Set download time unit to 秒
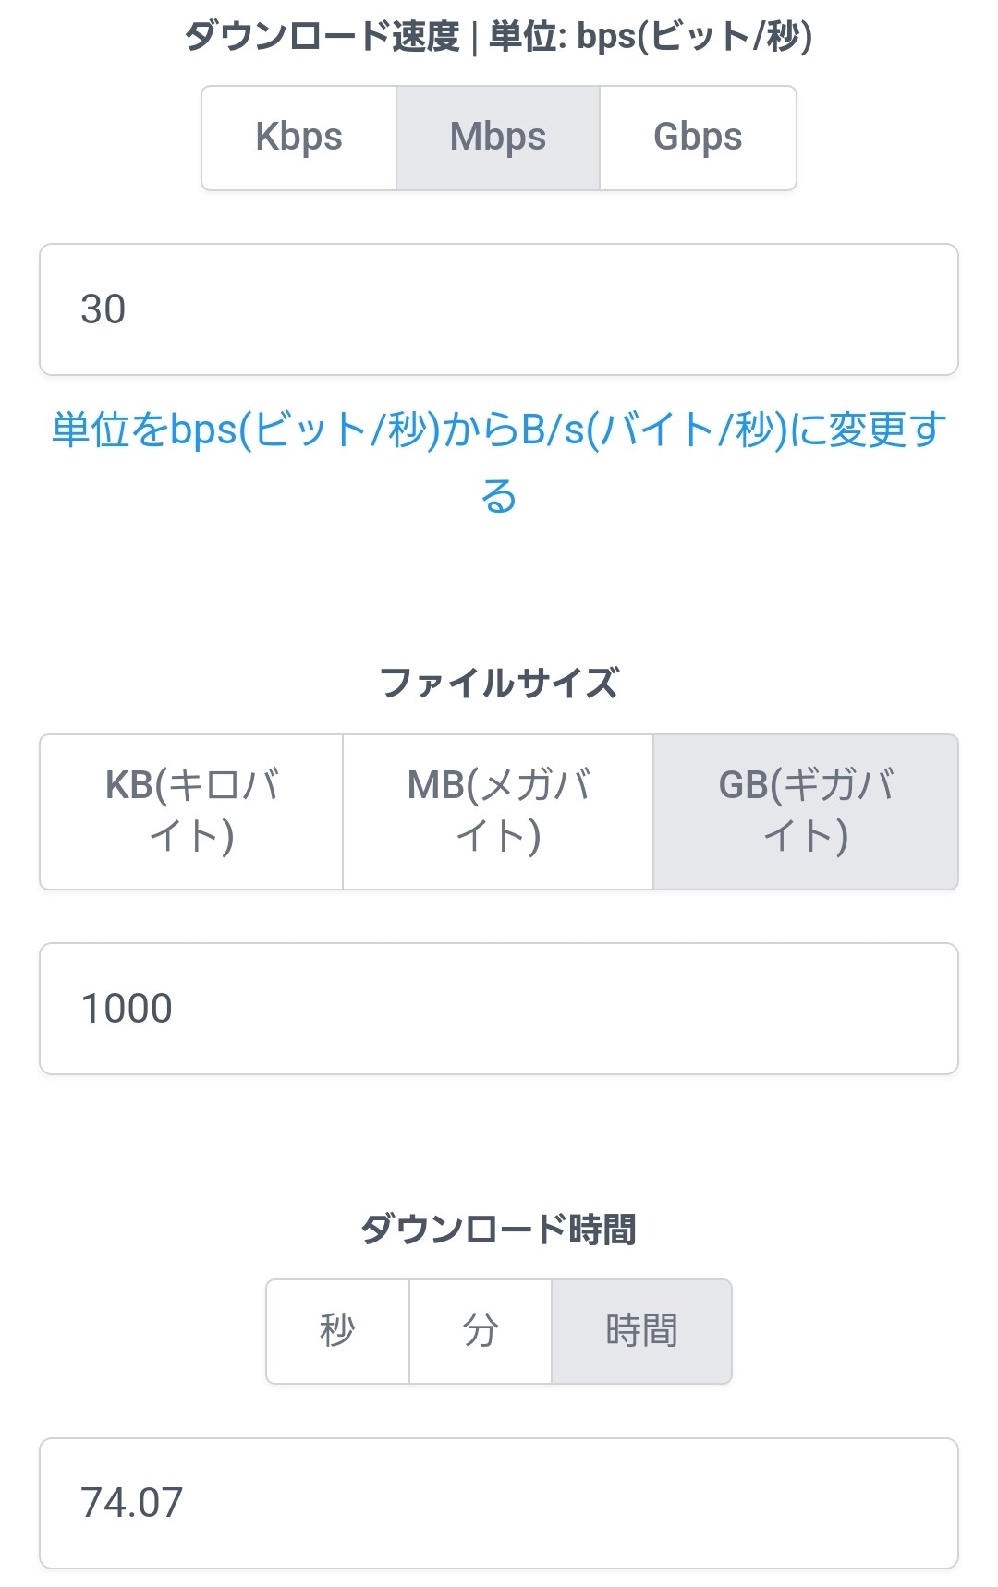Screen dimensions: 998x1587 pos(337,1331)
